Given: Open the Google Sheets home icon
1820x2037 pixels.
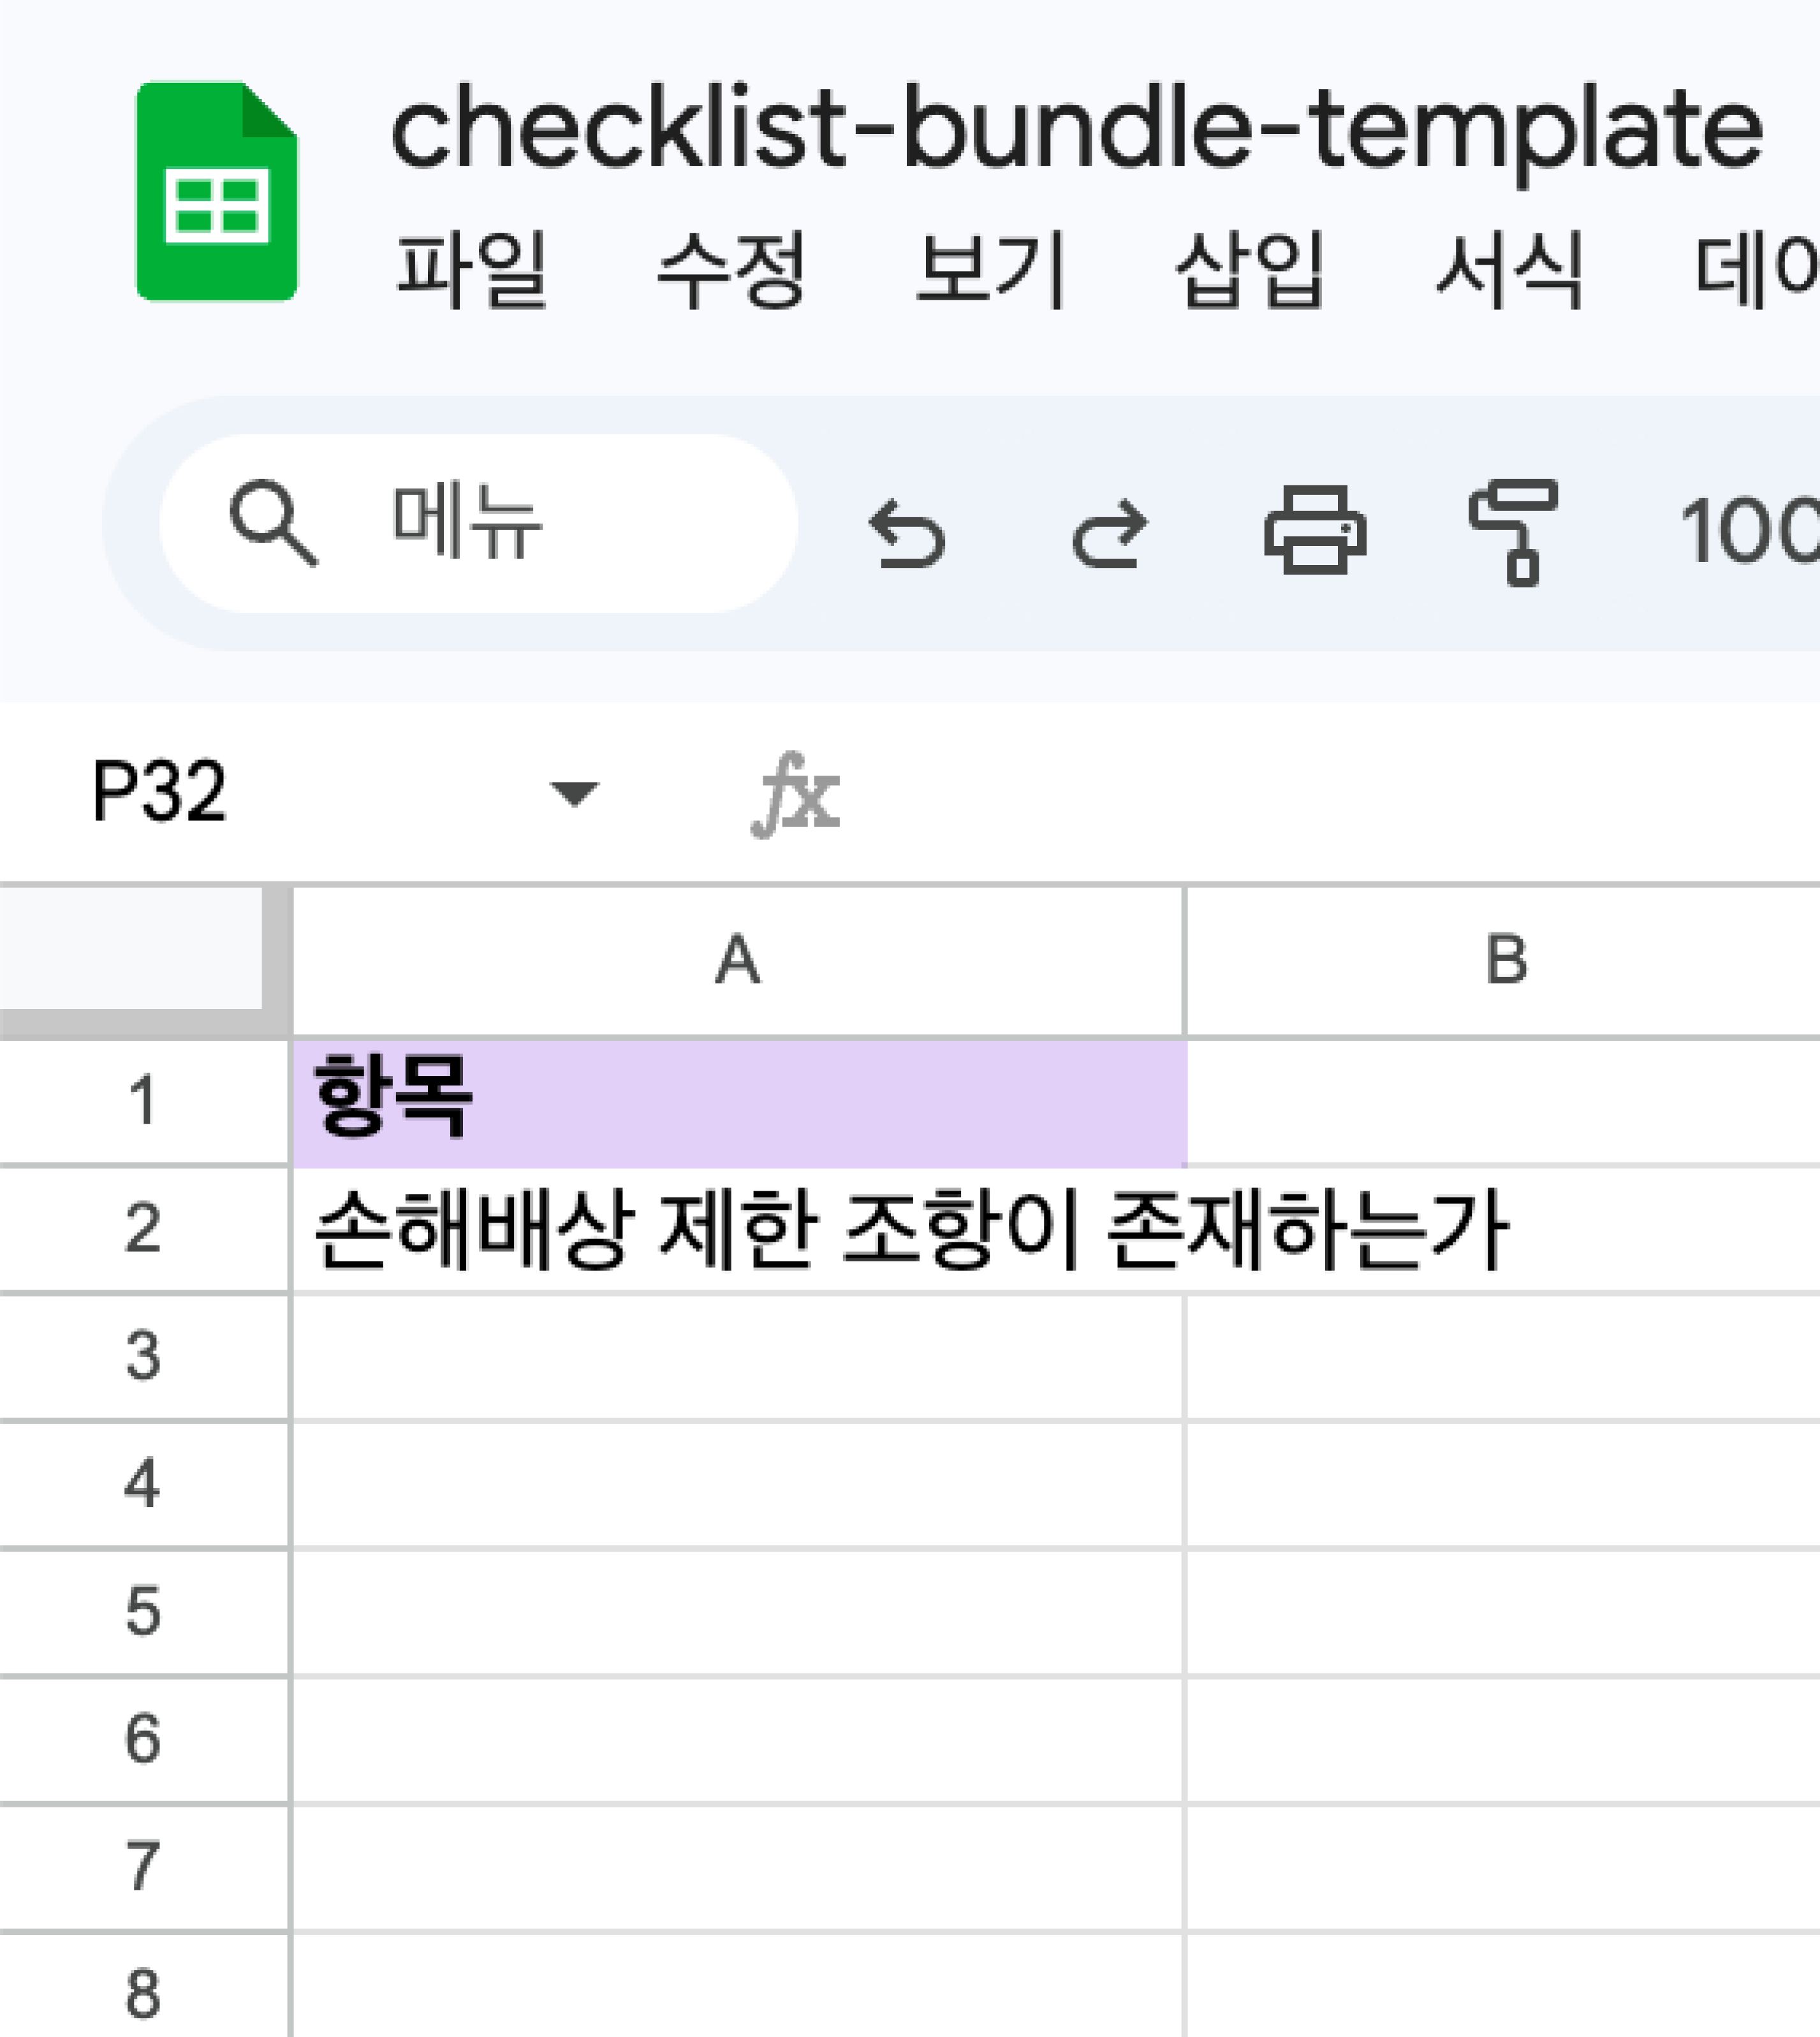Looking at the screenshot, I should (216, 191).
